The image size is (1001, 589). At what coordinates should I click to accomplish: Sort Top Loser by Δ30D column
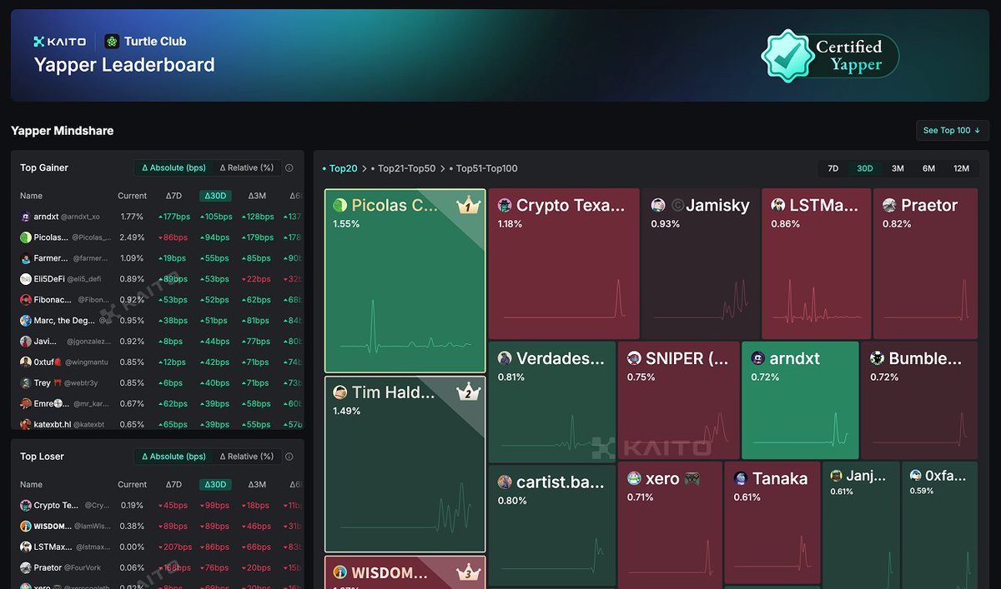pos(215,485)
